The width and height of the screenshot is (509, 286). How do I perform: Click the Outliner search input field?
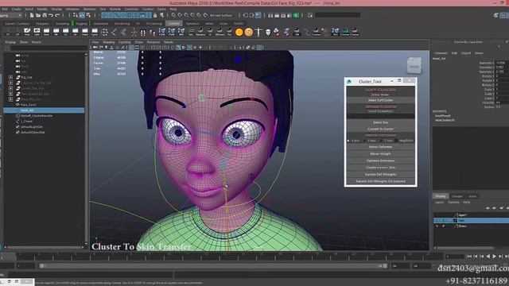(49, 48)
